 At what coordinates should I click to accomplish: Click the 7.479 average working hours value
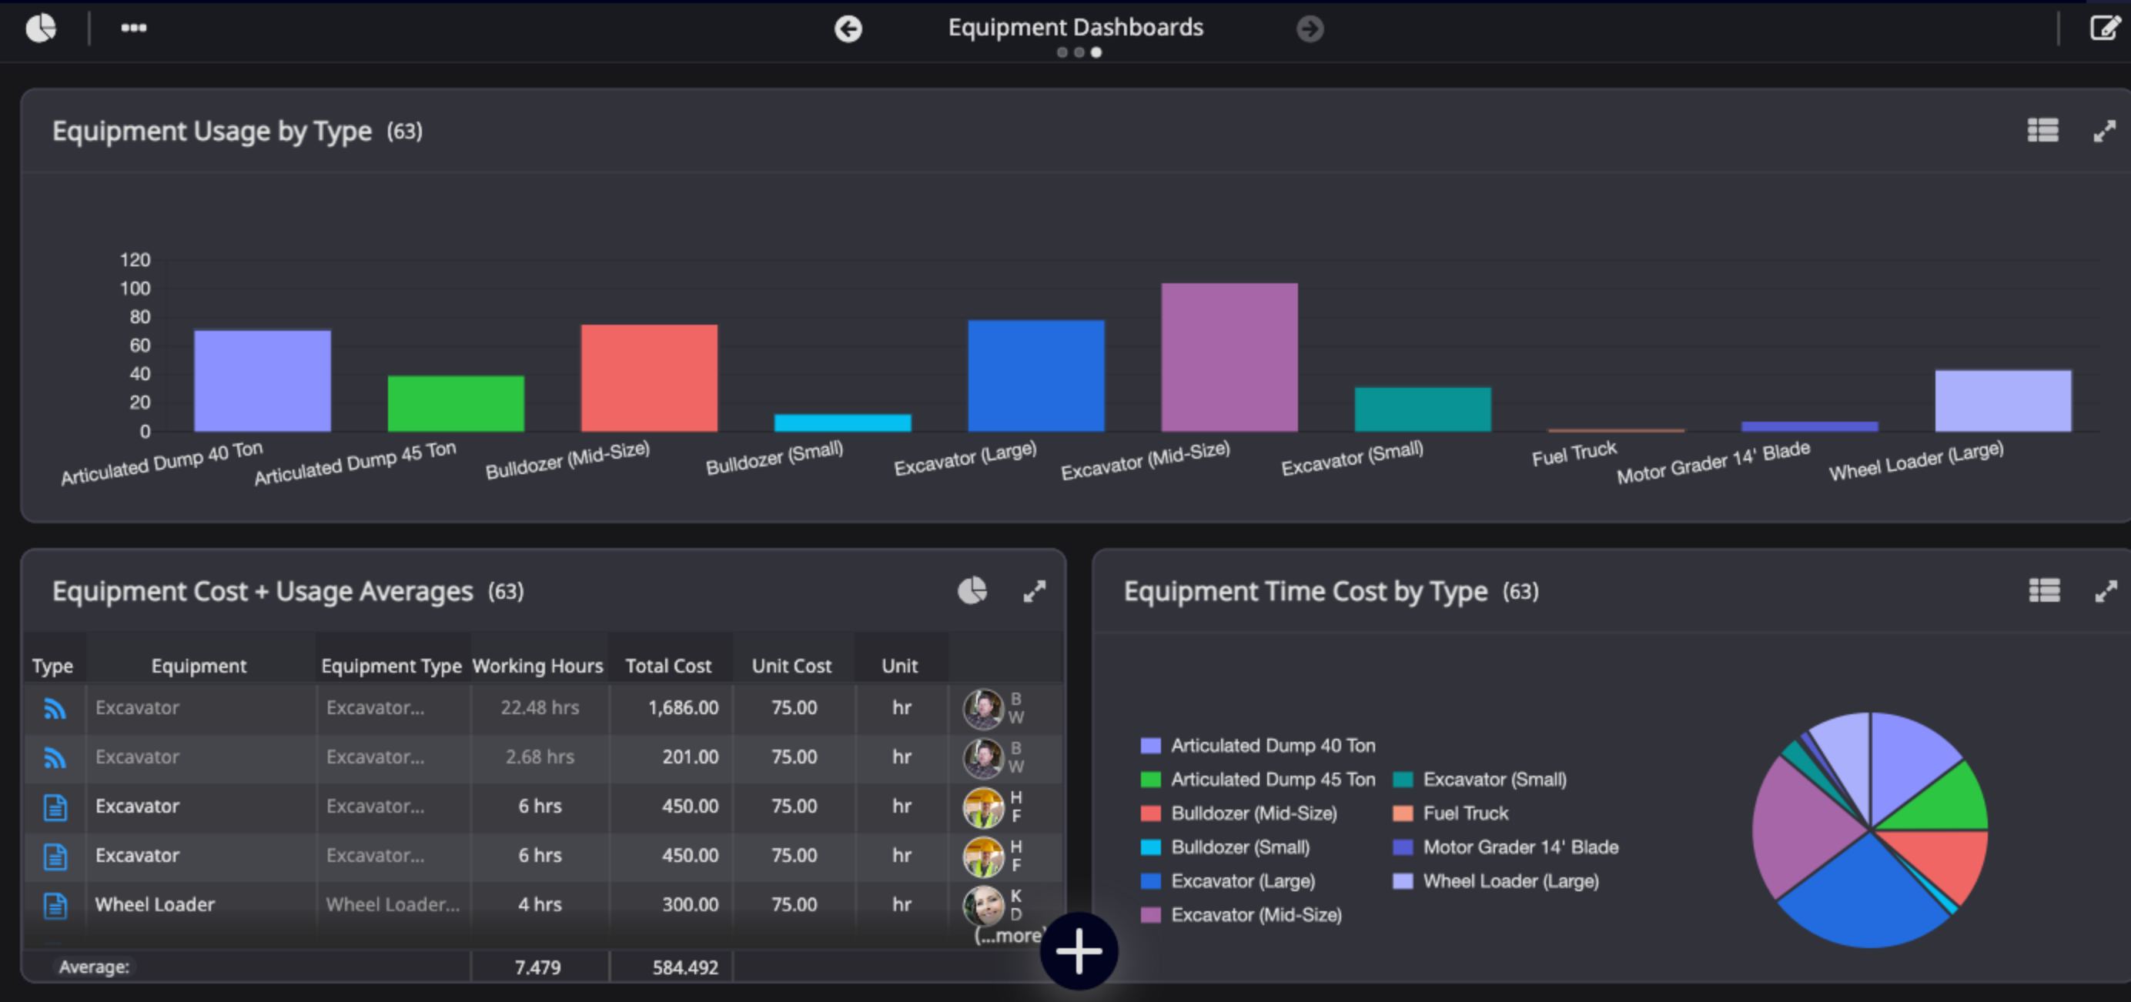(x=537, y=967)
